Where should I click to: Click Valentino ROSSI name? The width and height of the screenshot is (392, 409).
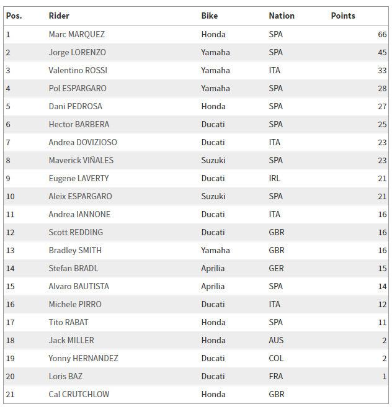pos(78,70)
